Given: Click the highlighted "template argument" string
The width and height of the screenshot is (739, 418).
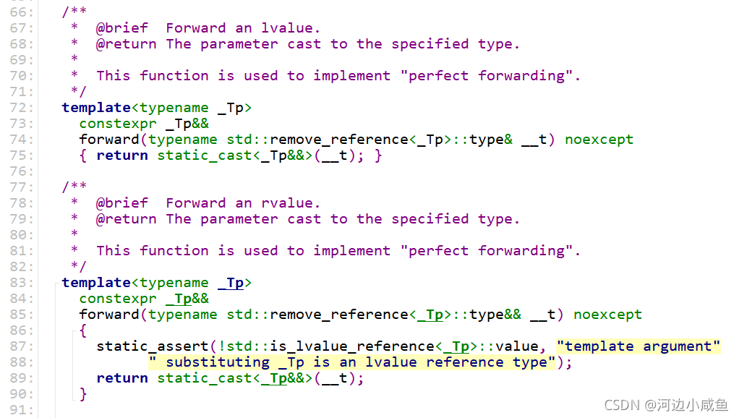Looking at the screenshot, I should [x=638, y=347].
